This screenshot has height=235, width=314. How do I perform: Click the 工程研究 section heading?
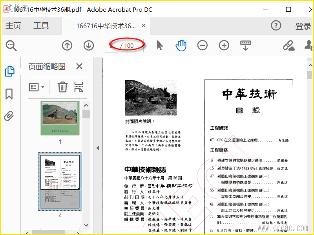219,128
